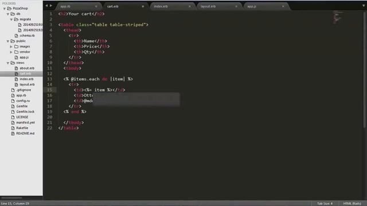Screen dimensions: 367x206
Task: Click the LICENSE file icon
Action: tap(13, 117)
